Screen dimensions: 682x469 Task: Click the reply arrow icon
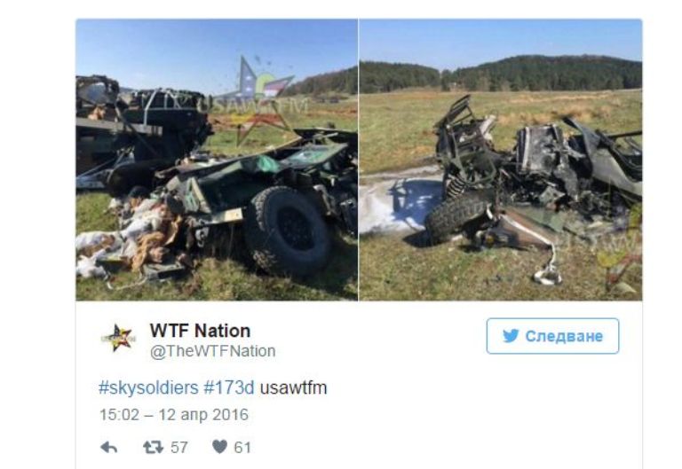tap(108, 448)
